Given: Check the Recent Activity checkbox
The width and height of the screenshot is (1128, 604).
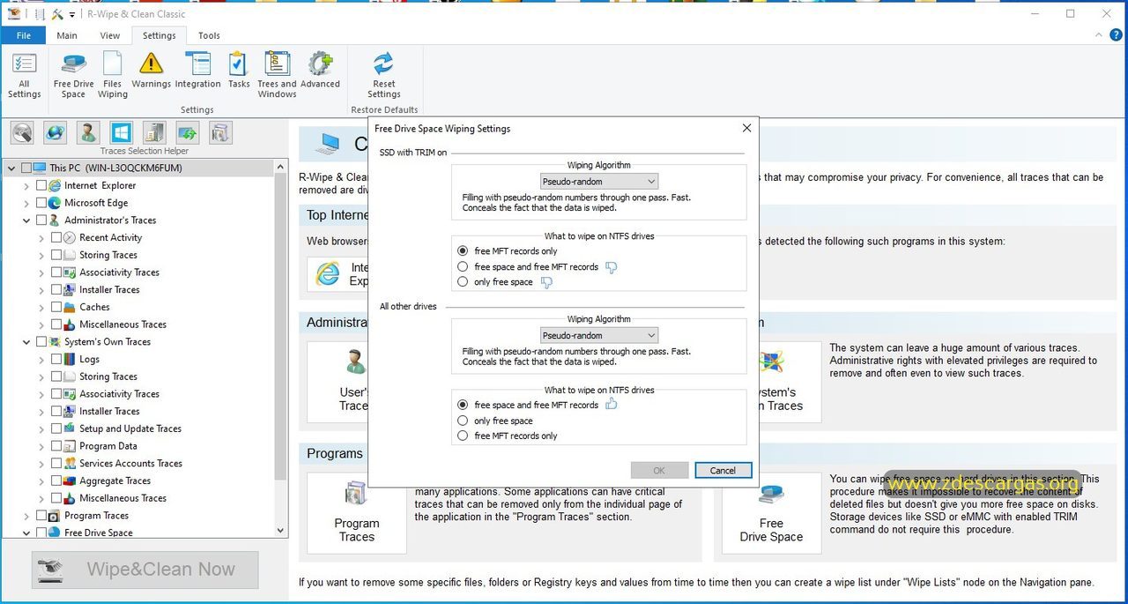Looking at the screenshot, I should point(56,237).
